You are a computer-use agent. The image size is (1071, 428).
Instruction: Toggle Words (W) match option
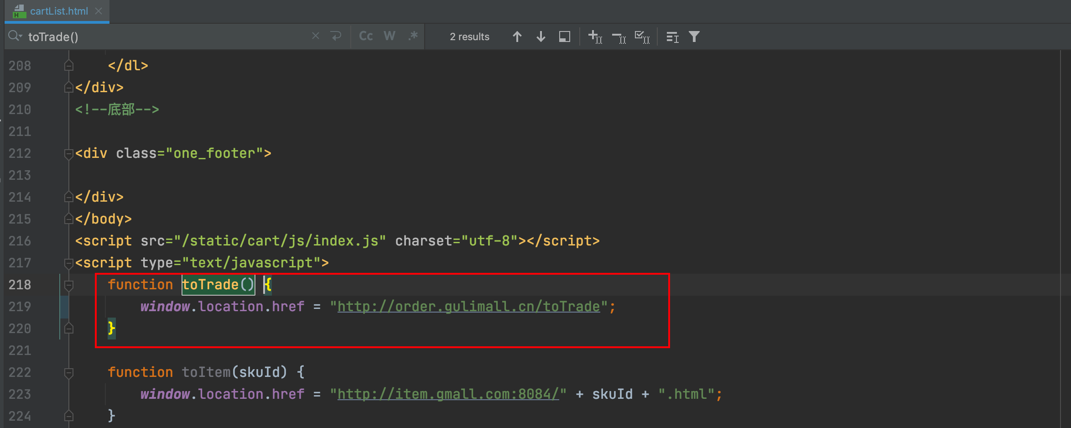point(390,36)
